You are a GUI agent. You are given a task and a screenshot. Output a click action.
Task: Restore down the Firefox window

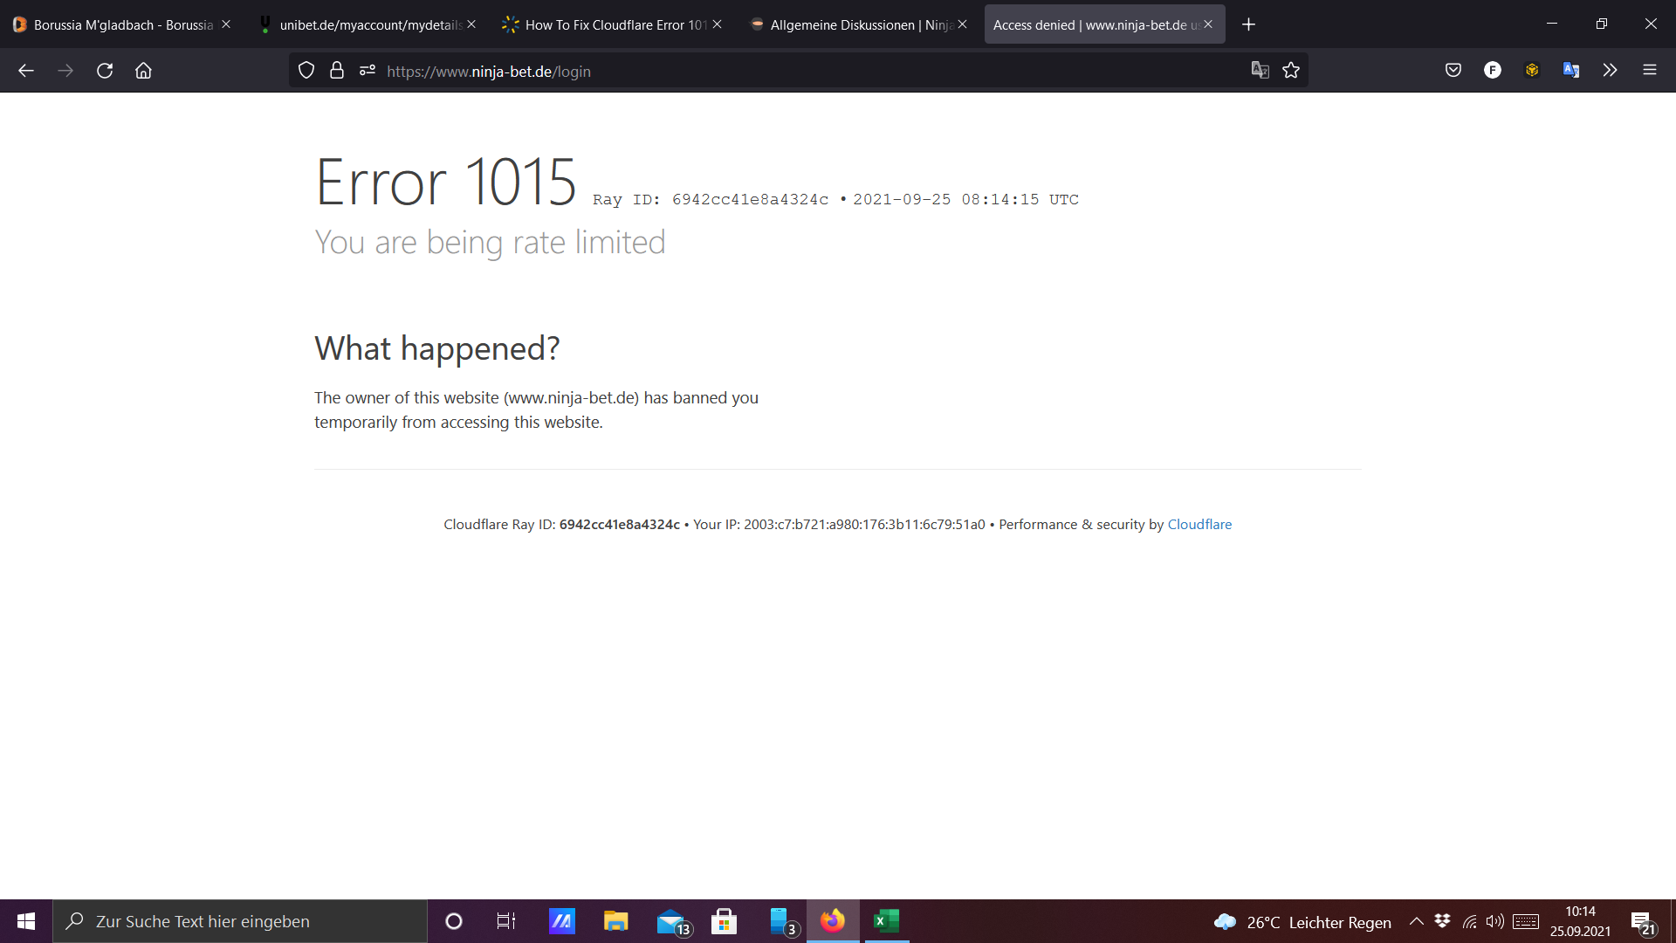pos(1602,24)
